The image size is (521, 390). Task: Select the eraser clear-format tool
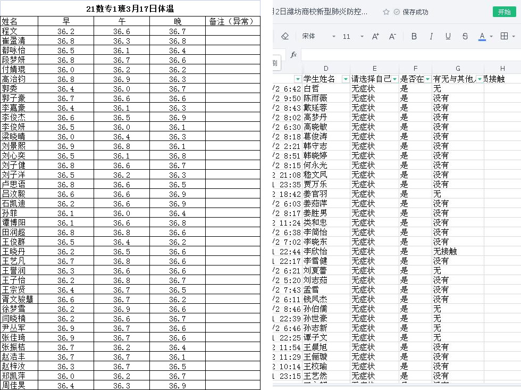(285, 36)
